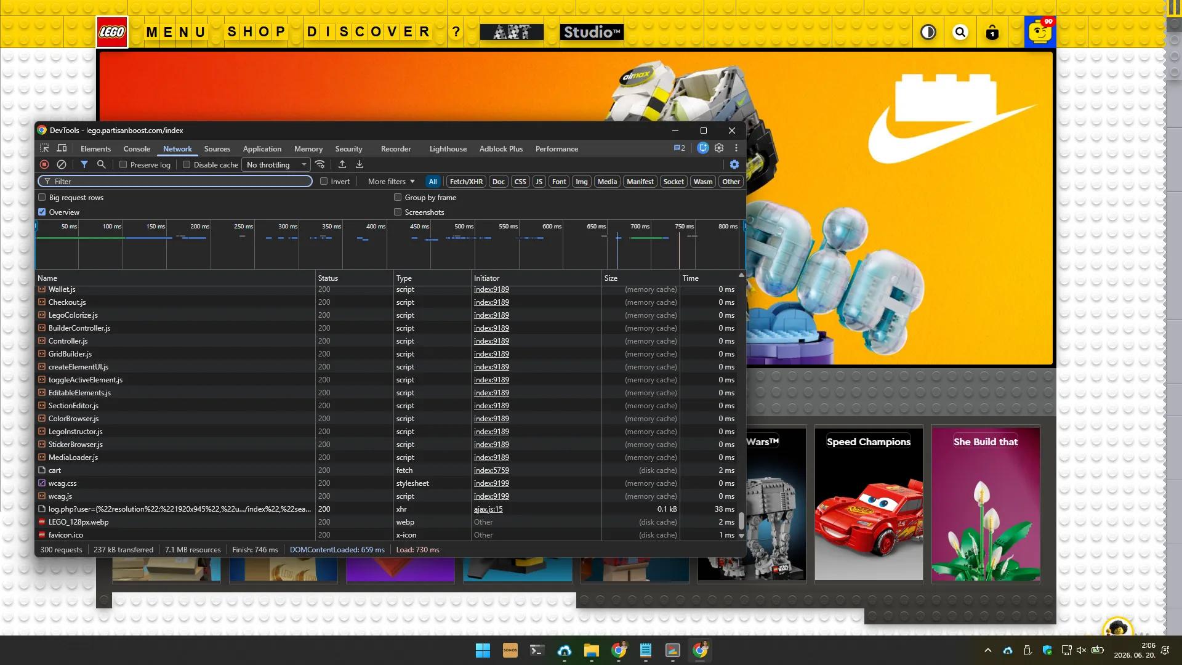This screenshot has height=665, width=1182.
Task: Click the Studio button in header
Action: [592, 32]
